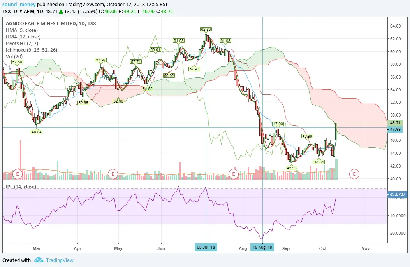The image size is (410, 267).
Task: Click the upcoming October earnings E marker
Action: [354, 174]
